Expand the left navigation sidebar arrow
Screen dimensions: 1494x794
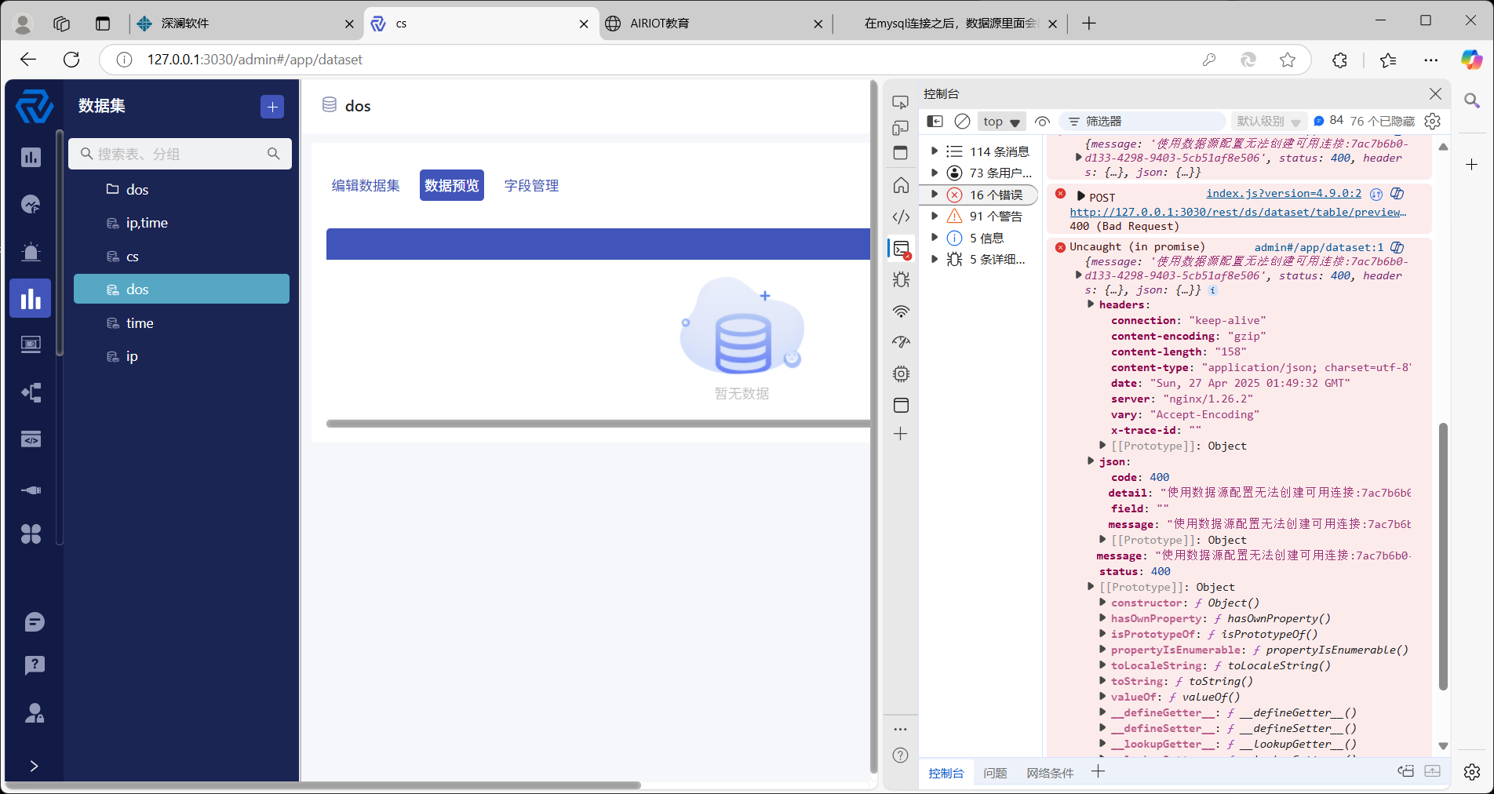34,766
